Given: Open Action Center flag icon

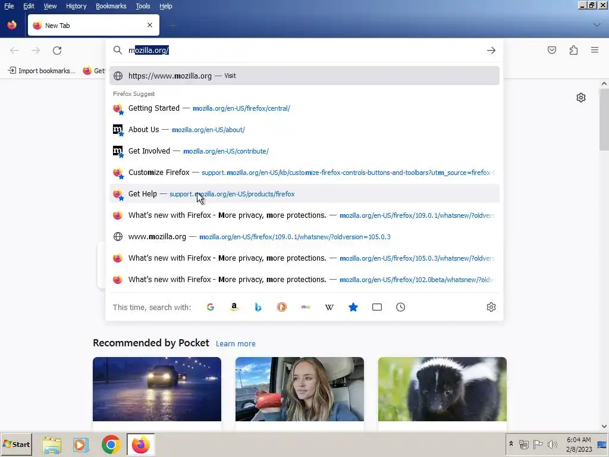Looking at the screenshot, I should pyautogui.click(x=538, y=444).
